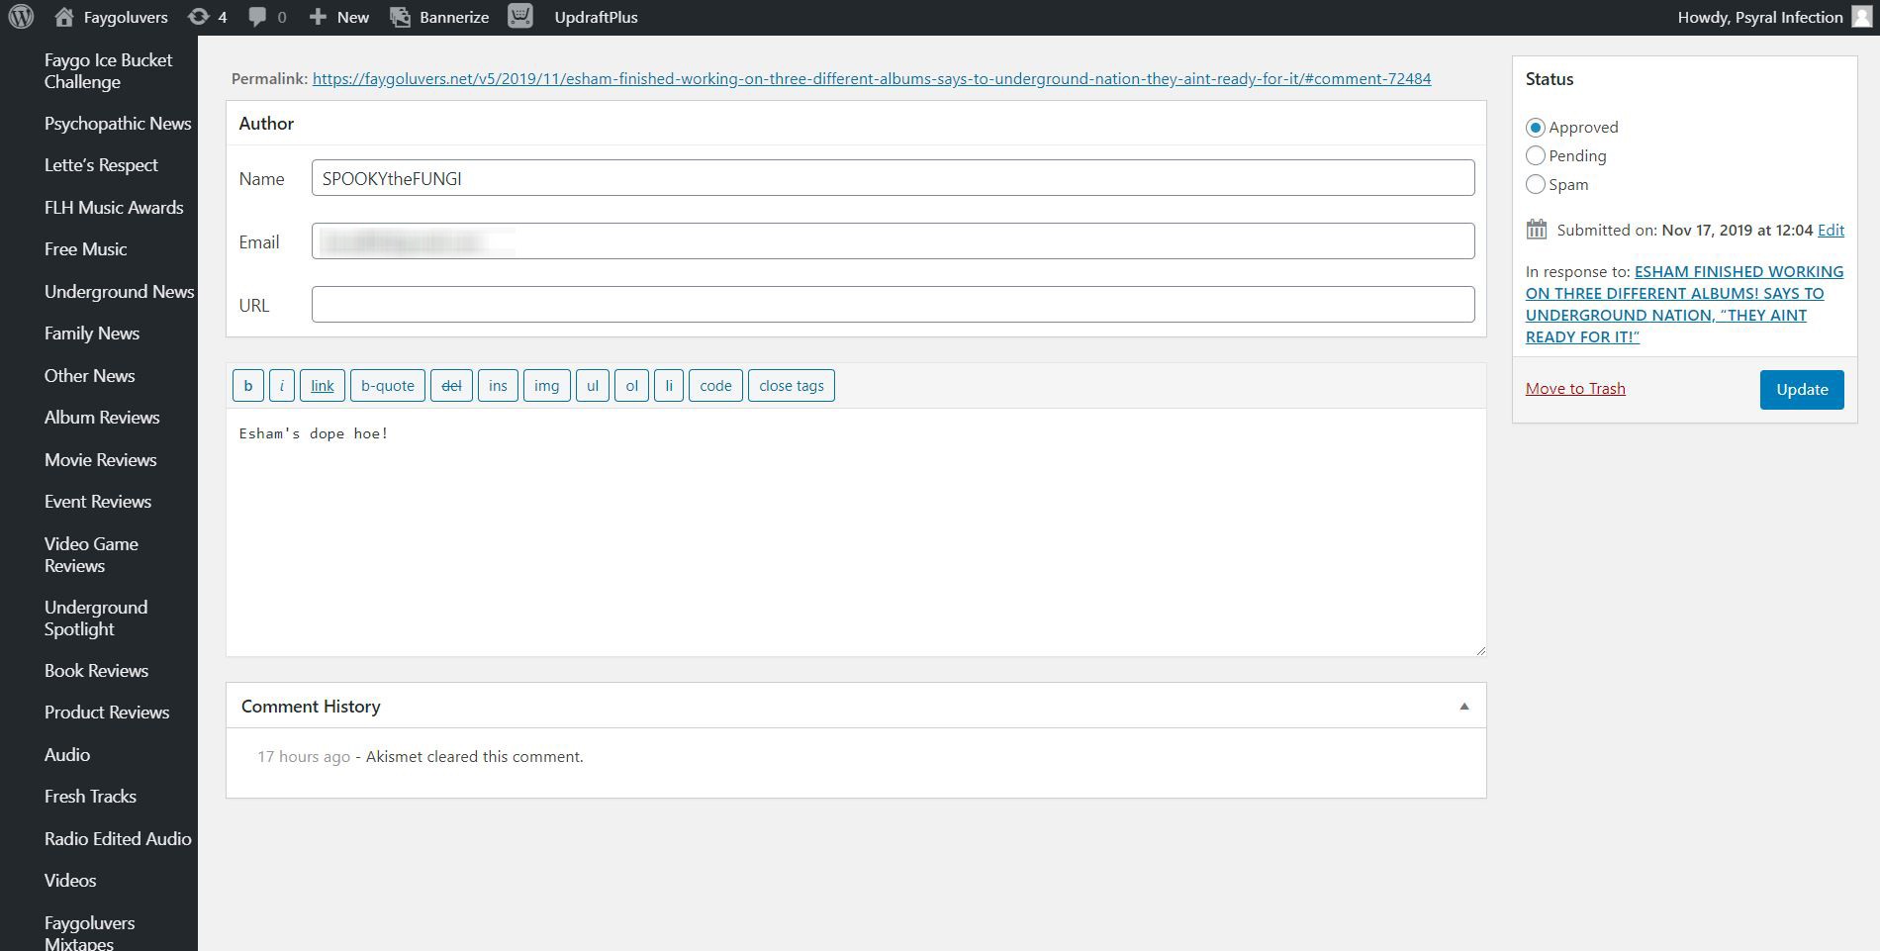The width and height of the screenshot is (1880, 951).
Task: Insert bold tag with b button
Action: (x=248, y=386)
